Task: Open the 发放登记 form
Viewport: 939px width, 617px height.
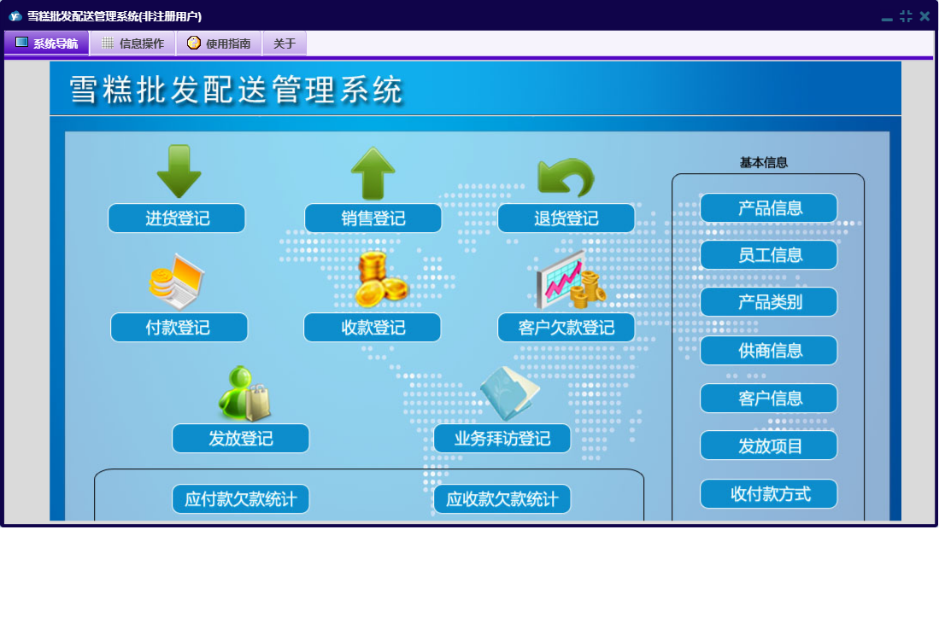Action: 241,439
